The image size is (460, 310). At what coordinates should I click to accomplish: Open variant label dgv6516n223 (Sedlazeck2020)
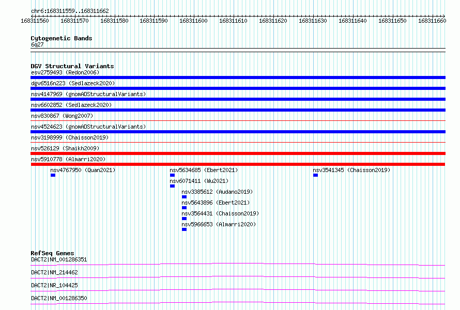point(73,83)
